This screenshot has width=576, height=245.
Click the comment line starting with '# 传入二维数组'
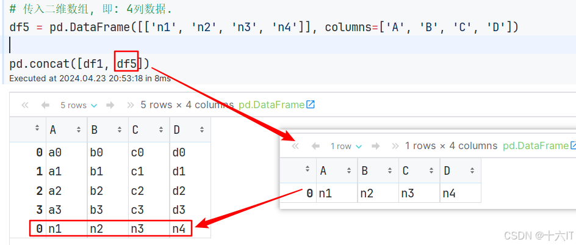pyautogui.click(x=90, y=9)
